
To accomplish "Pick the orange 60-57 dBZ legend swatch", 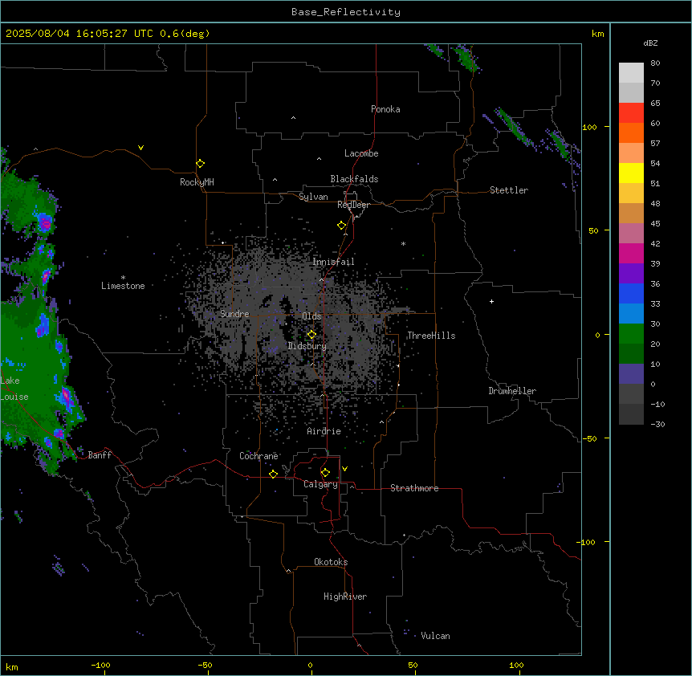I will click(x=631, y=132).
